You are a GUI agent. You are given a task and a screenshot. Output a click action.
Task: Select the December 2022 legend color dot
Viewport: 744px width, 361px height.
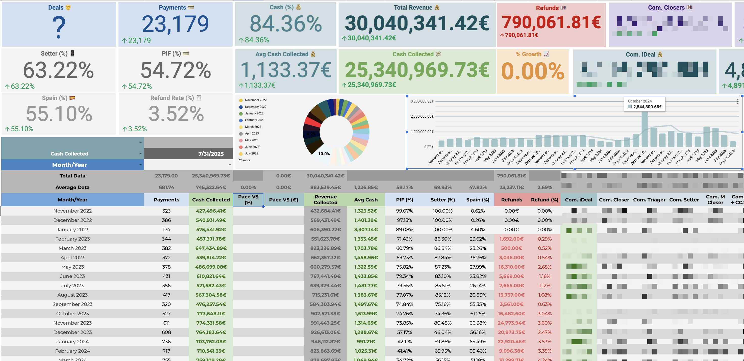(x=241, y=107)
